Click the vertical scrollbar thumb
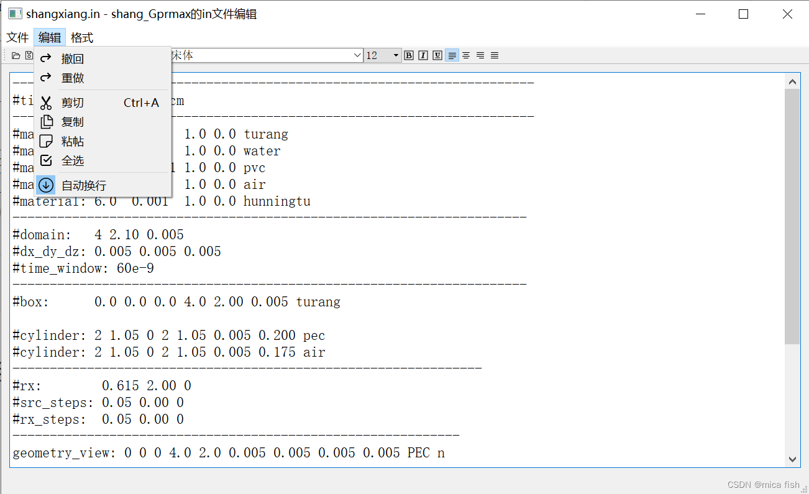The width and height of the screenshot is (809, 494). (792, 216)
